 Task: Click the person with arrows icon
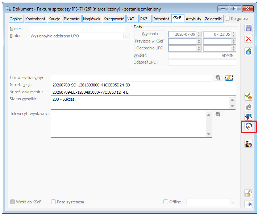tap(249, 144)
